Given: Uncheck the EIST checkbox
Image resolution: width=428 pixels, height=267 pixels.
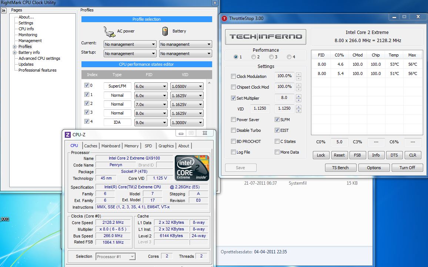Looking at the screenshot, I should coord(277,130).
